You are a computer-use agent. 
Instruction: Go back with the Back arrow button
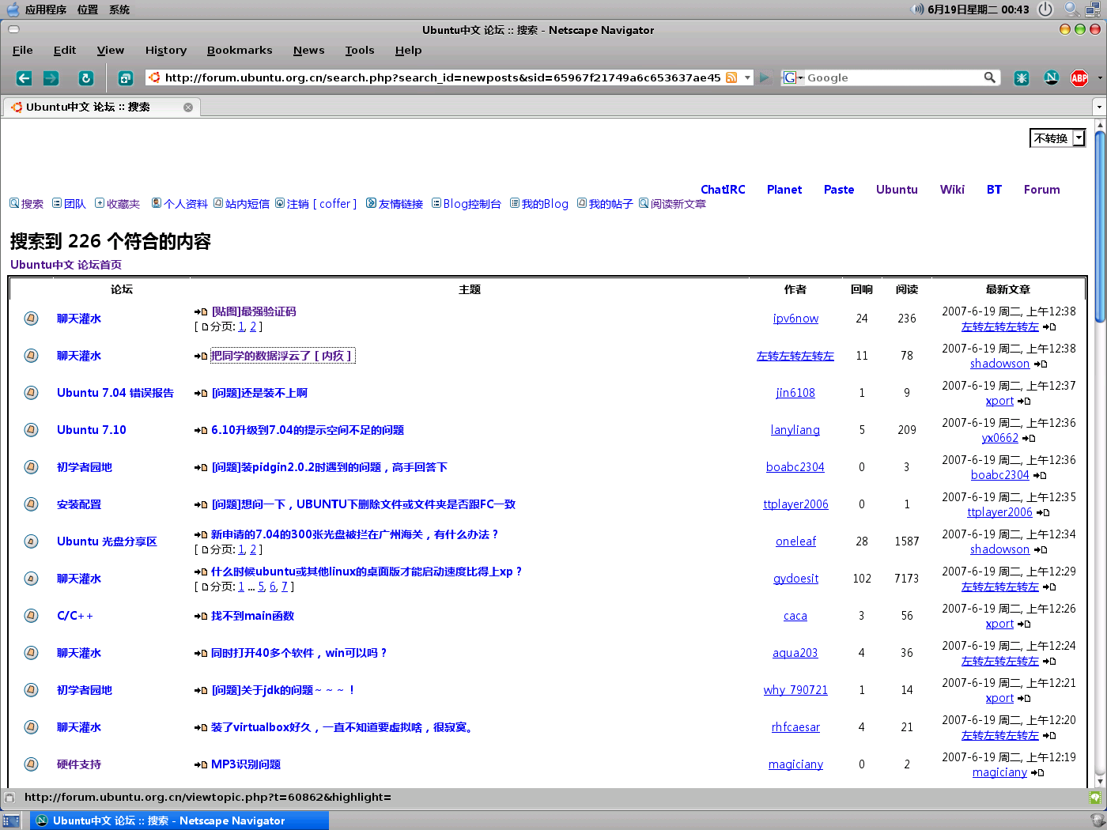tap(24, 77)
